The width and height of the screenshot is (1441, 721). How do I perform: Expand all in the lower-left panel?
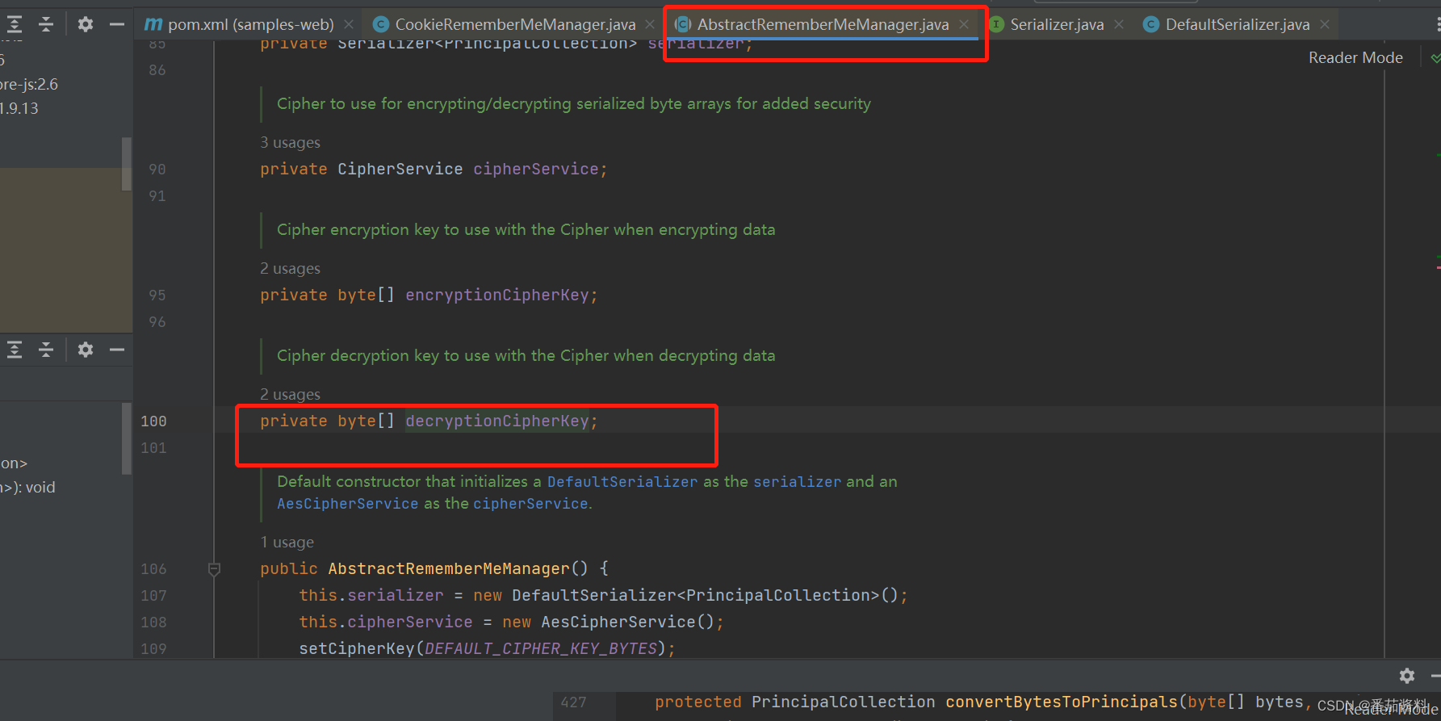15,350
